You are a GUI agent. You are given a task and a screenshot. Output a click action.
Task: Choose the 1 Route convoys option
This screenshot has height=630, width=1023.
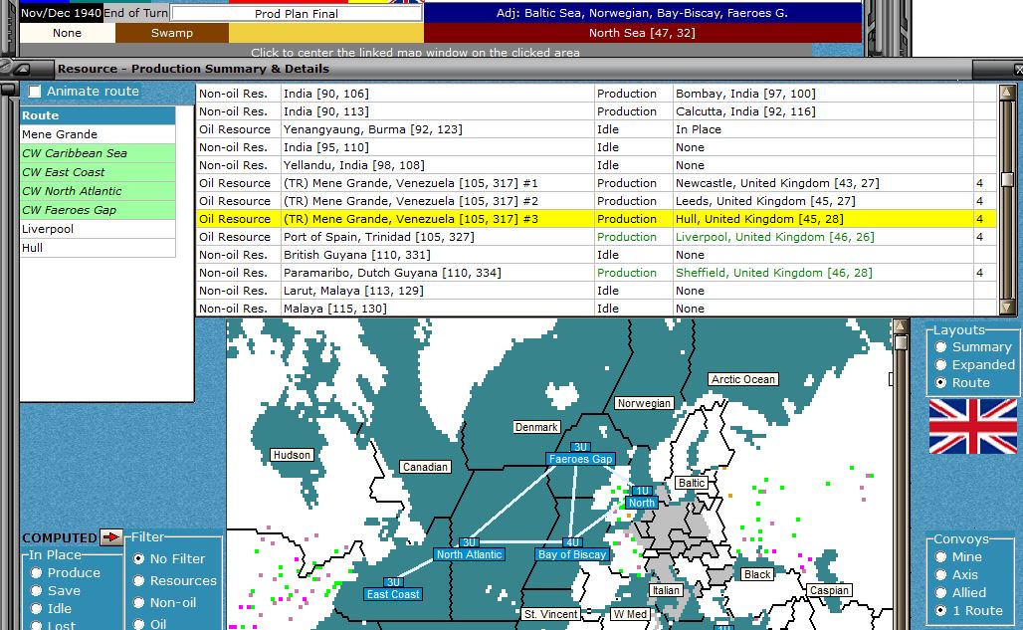point(940,611)
